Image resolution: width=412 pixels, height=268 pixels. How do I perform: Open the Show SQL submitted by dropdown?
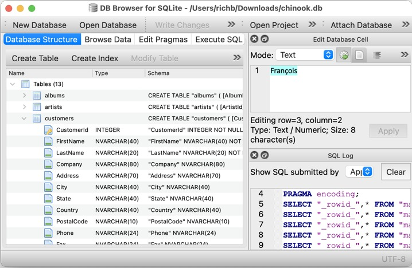click(x=359, y=172)
